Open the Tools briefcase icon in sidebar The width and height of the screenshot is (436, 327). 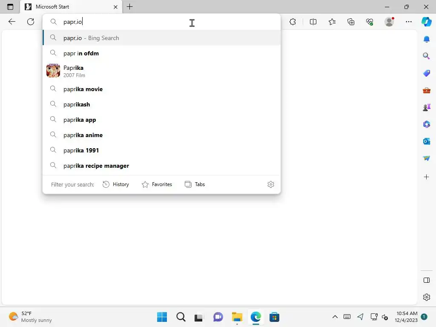426,90
